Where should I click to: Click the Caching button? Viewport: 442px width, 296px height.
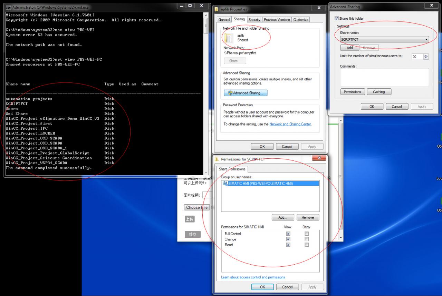point(379,92)
